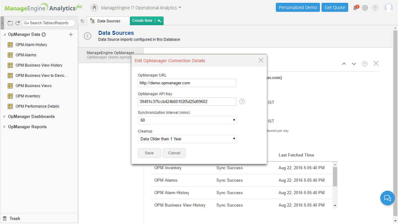
Task: Click inside the OpManager URL field
Action: point(187,83)
